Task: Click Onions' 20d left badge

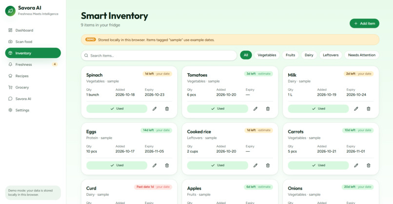Action: point(358,187)
